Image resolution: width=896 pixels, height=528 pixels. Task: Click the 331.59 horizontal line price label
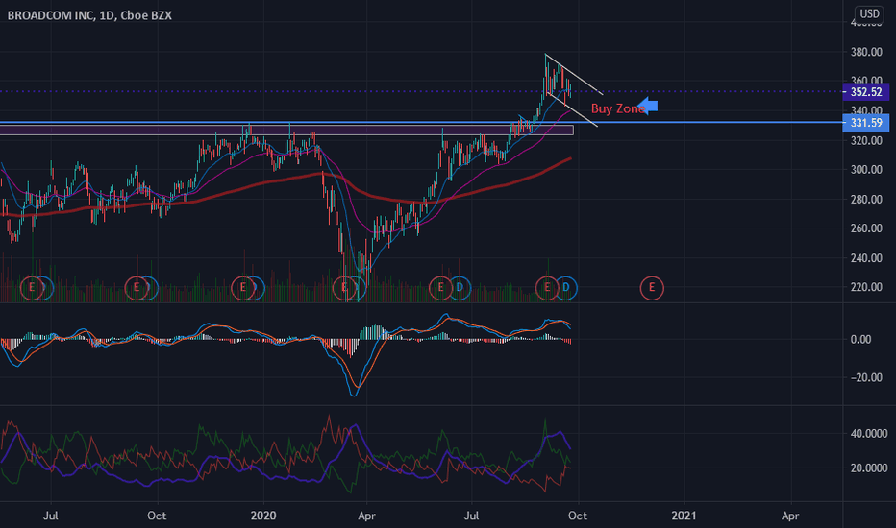[865, 123]
